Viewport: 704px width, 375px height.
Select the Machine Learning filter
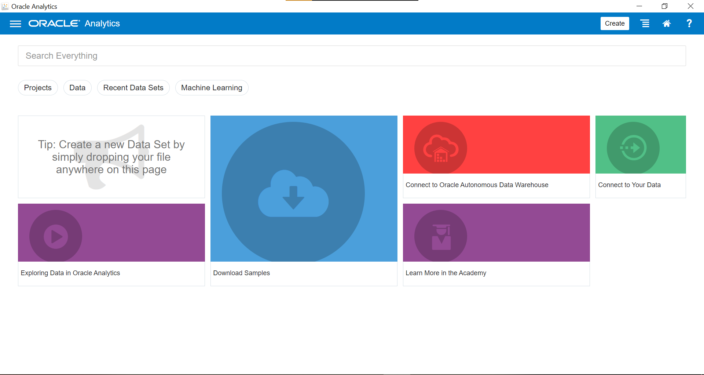point(212,88)
